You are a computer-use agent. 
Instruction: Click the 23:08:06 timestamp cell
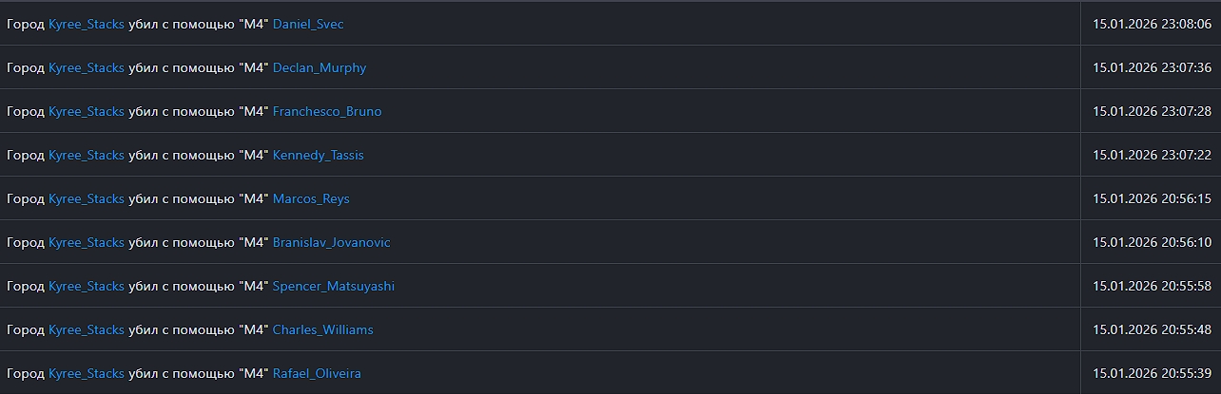1152,25
